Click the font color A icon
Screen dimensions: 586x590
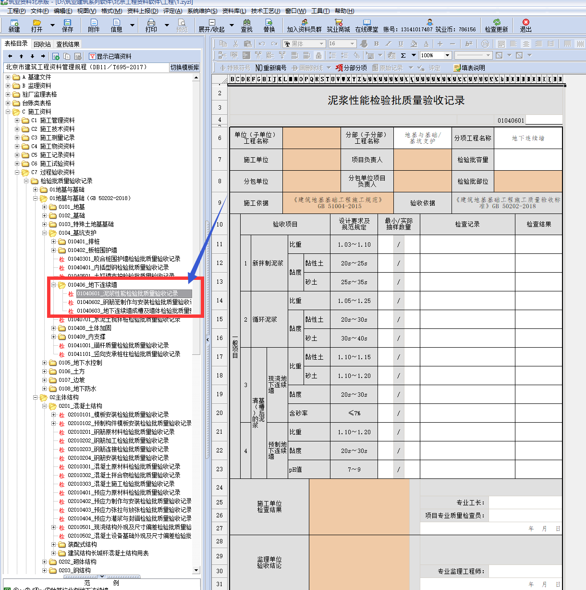click(426, 44)
